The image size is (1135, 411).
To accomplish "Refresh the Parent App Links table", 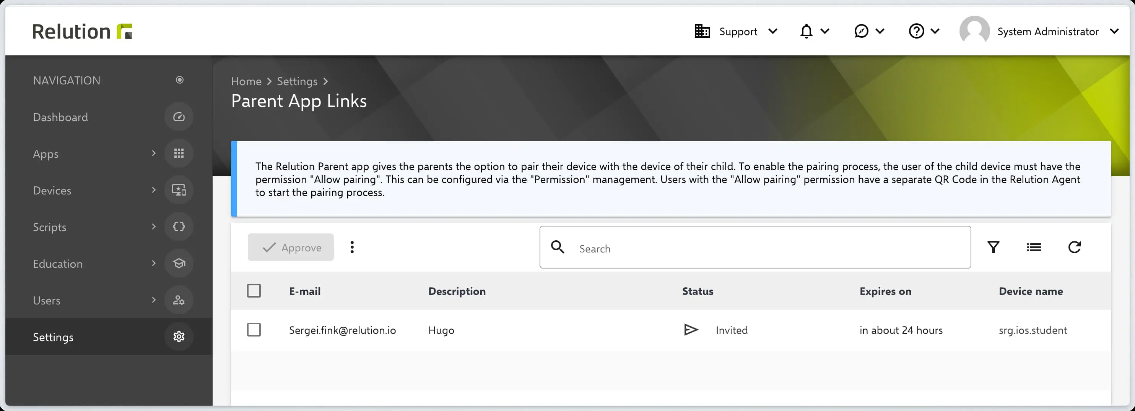I will [1074, 247].
